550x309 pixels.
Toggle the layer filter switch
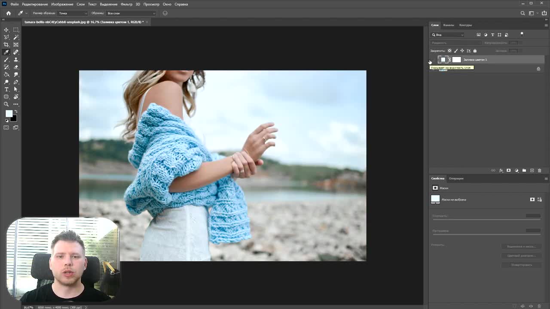click(x=522, y=34)
